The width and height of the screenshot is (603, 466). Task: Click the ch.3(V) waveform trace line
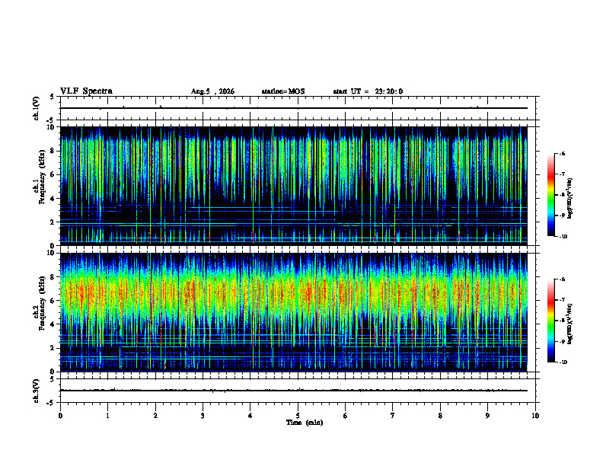coord(293,391)
